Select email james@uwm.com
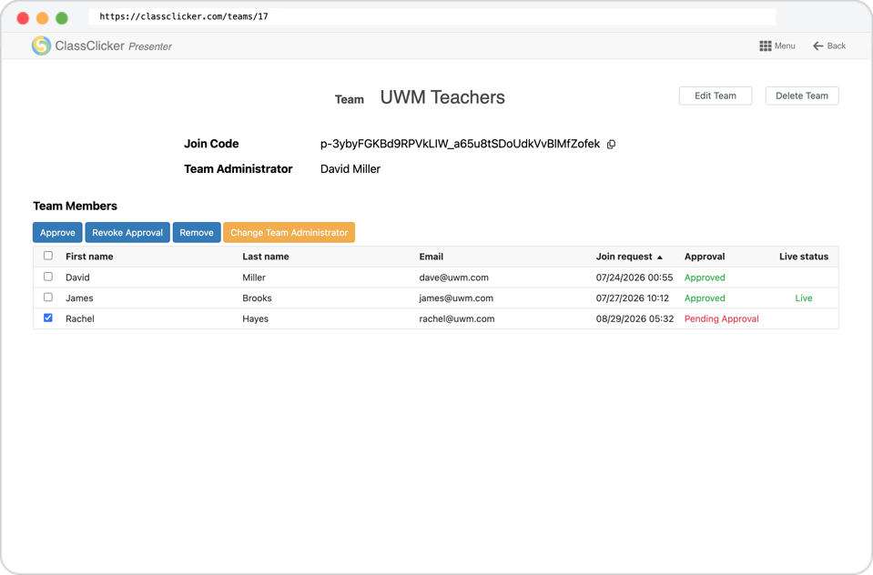 tap(456, 298)
